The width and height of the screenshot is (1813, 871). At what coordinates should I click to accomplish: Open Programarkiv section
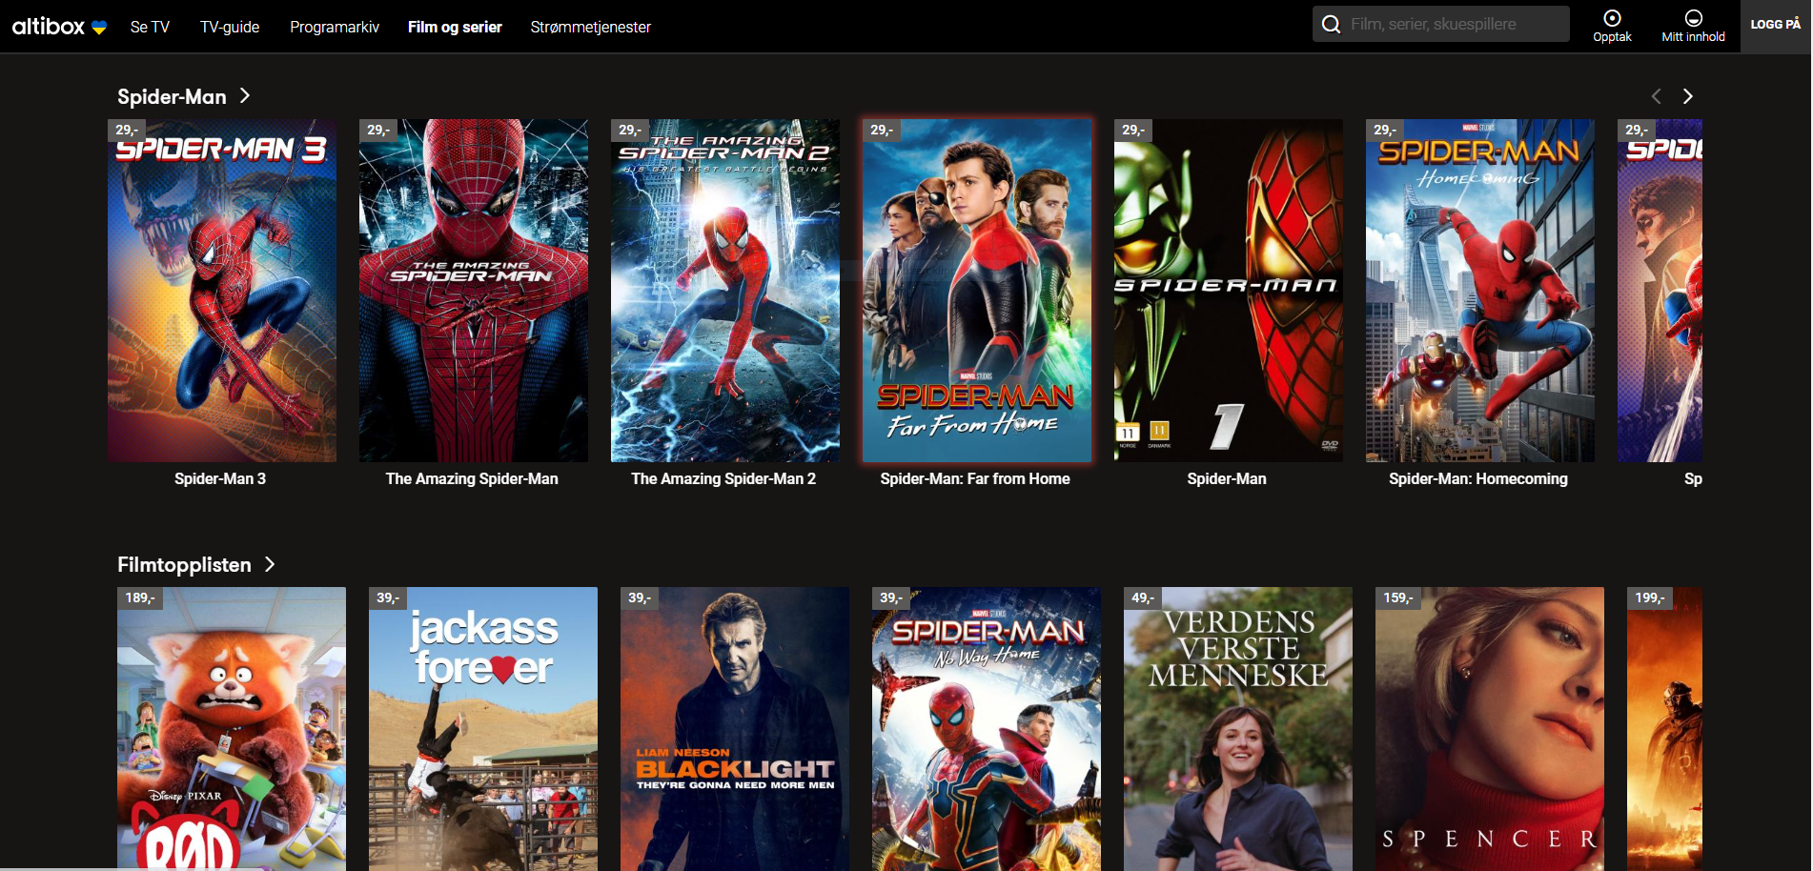pos(335,27)
